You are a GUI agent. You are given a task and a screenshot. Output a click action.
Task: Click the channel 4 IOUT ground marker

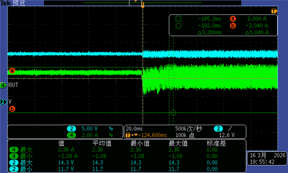coord(3,85)
